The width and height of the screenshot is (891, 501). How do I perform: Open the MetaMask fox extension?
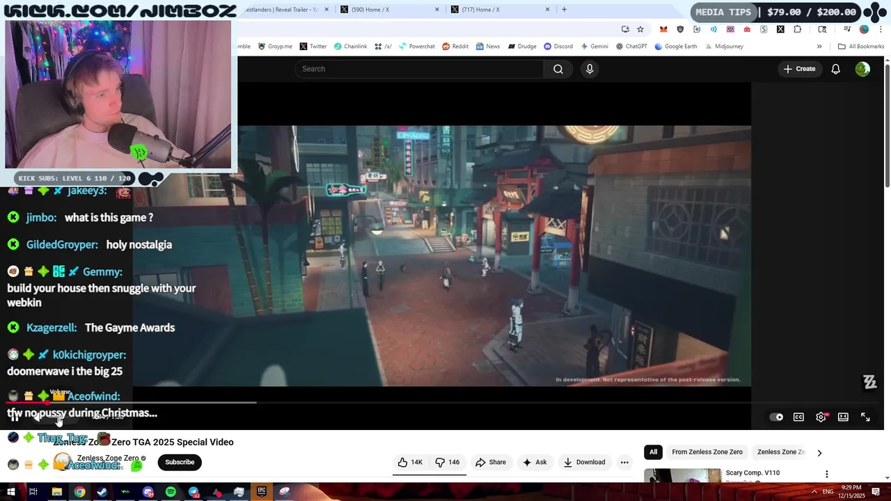coord(663,29)
